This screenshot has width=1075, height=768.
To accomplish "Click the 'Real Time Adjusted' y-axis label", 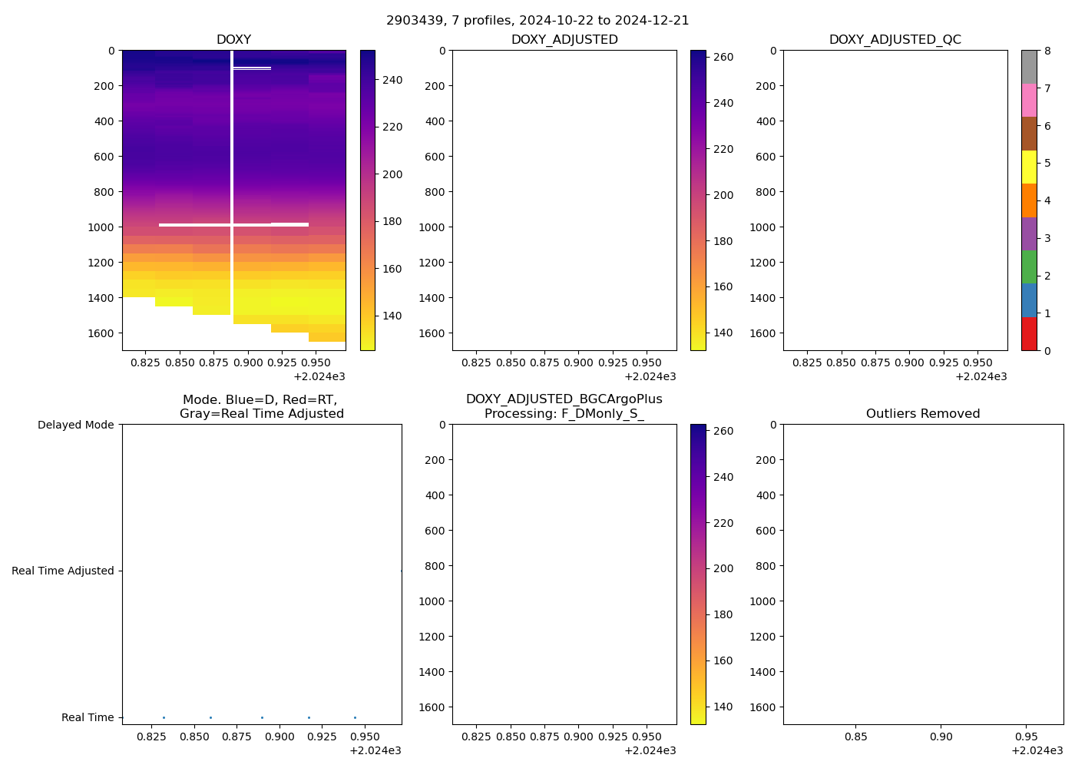I will click(x=63, y=571).
